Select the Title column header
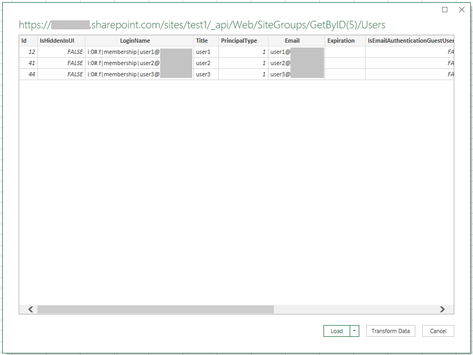This screenshot has height=355, width=473. click(206, 41)
